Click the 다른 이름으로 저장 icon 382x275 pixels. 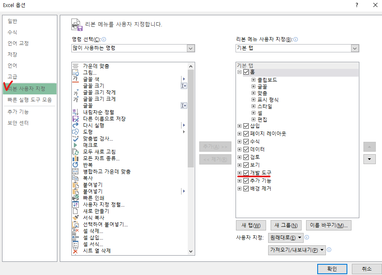pyautogui.click(x=75, y=119)
